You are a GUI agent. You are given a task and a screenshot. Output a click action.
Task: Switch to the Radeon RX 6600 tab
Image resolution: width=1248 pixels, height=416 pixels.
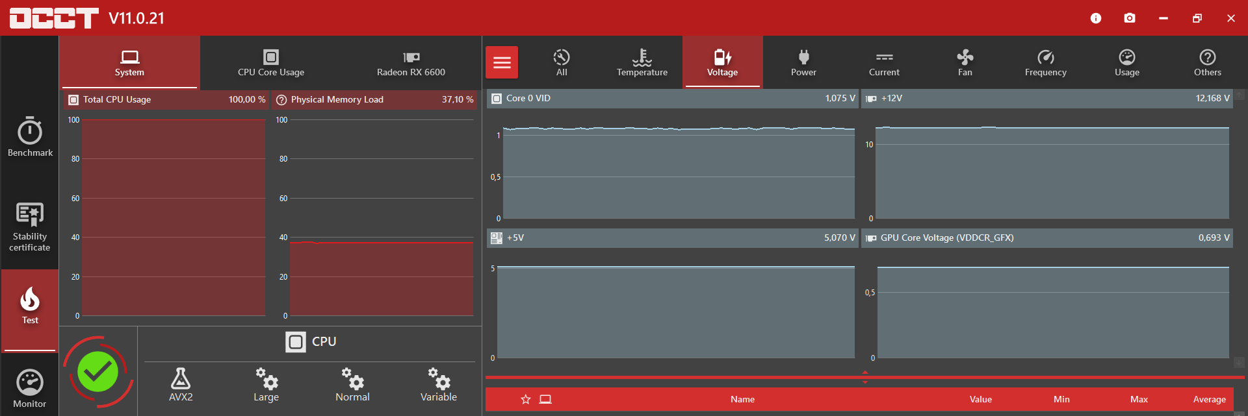tap(411, 62)
